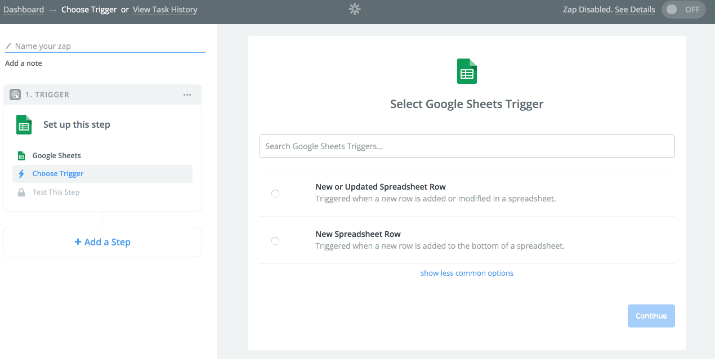The image size is (715, 359).
Task: Click Add a Step button
Action: coord(102,242)
